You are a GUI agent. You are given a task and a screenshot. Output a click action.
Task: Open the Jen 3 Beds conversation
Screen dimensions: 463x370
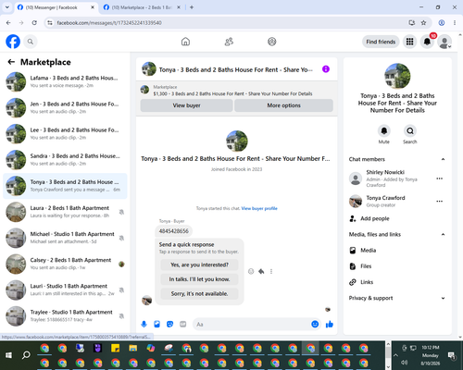tap(65, 107)
